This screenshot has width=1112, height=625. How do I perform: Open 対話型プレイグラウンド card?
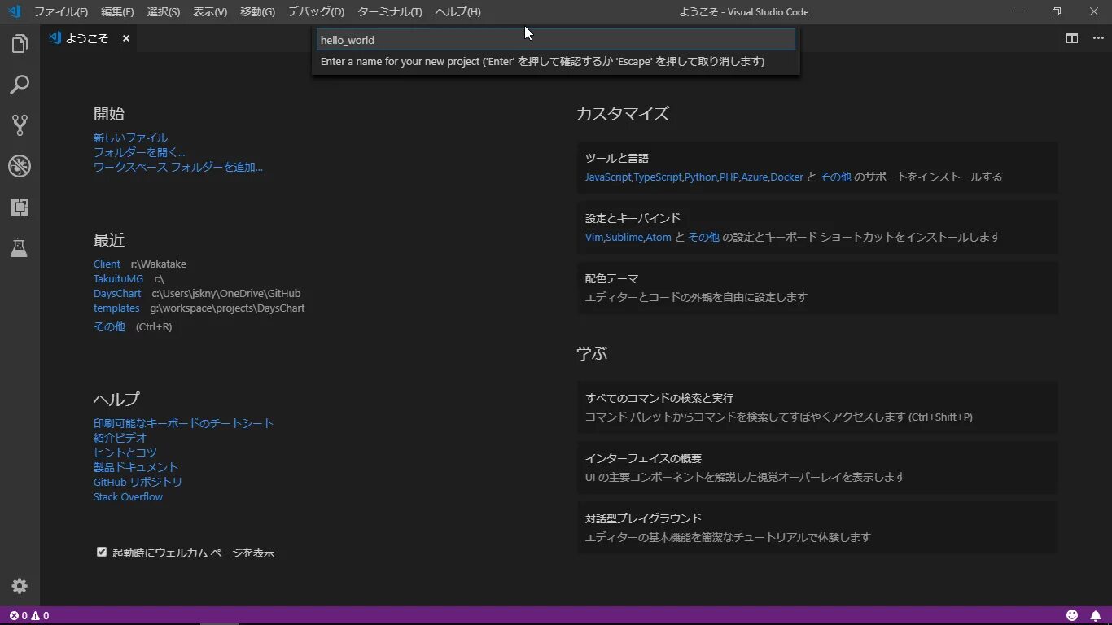(x=817, y=527)
